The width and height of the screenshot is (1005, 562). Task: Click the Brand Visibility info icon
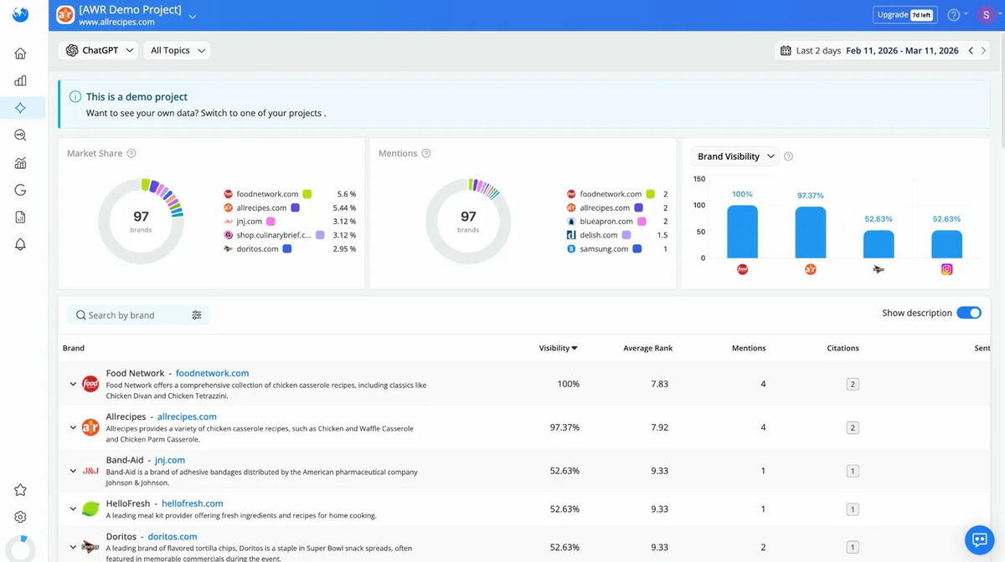788,156
